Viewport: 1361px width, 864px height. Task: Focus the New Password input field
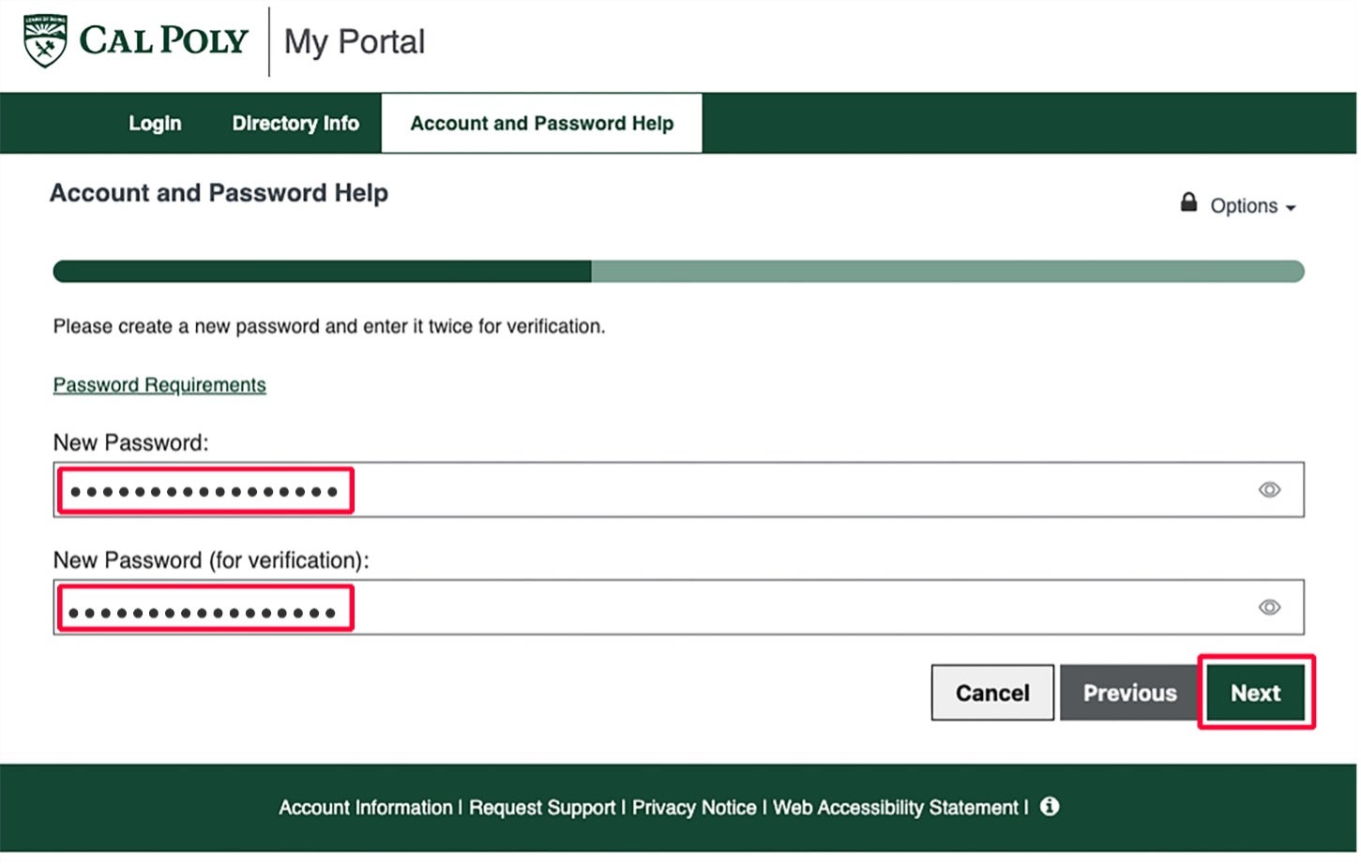click(x=680, y=491)
